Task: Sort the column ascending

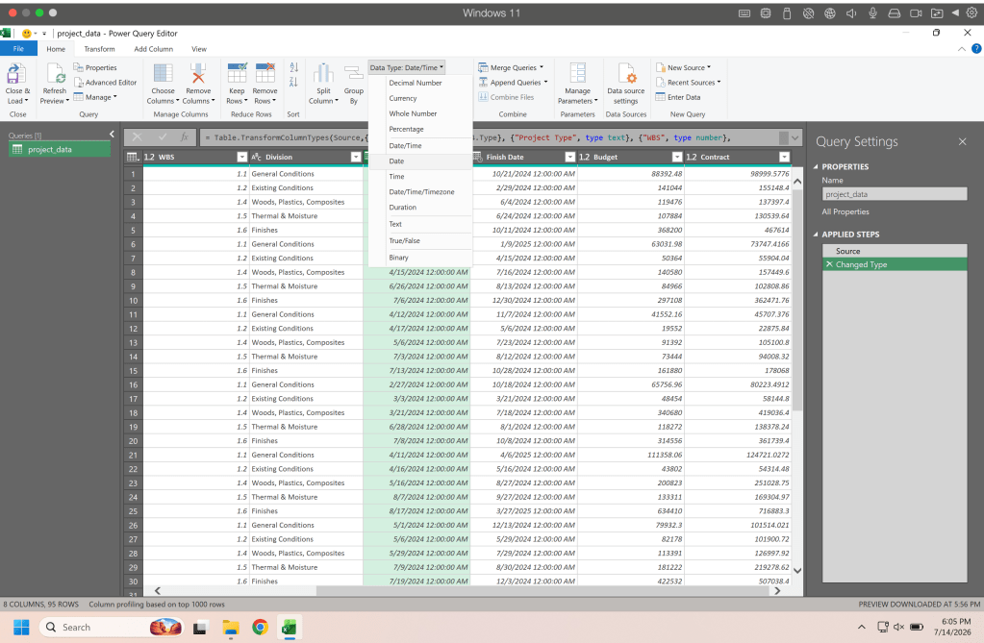Action: (x=293, y=67)
